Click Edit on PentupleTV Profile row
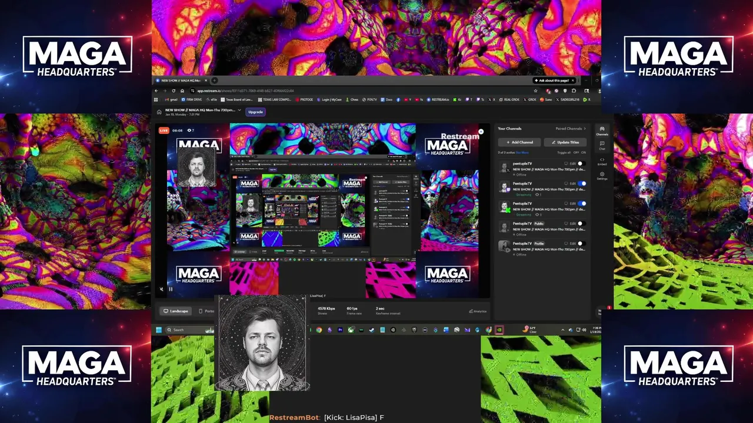 point(573,243)
